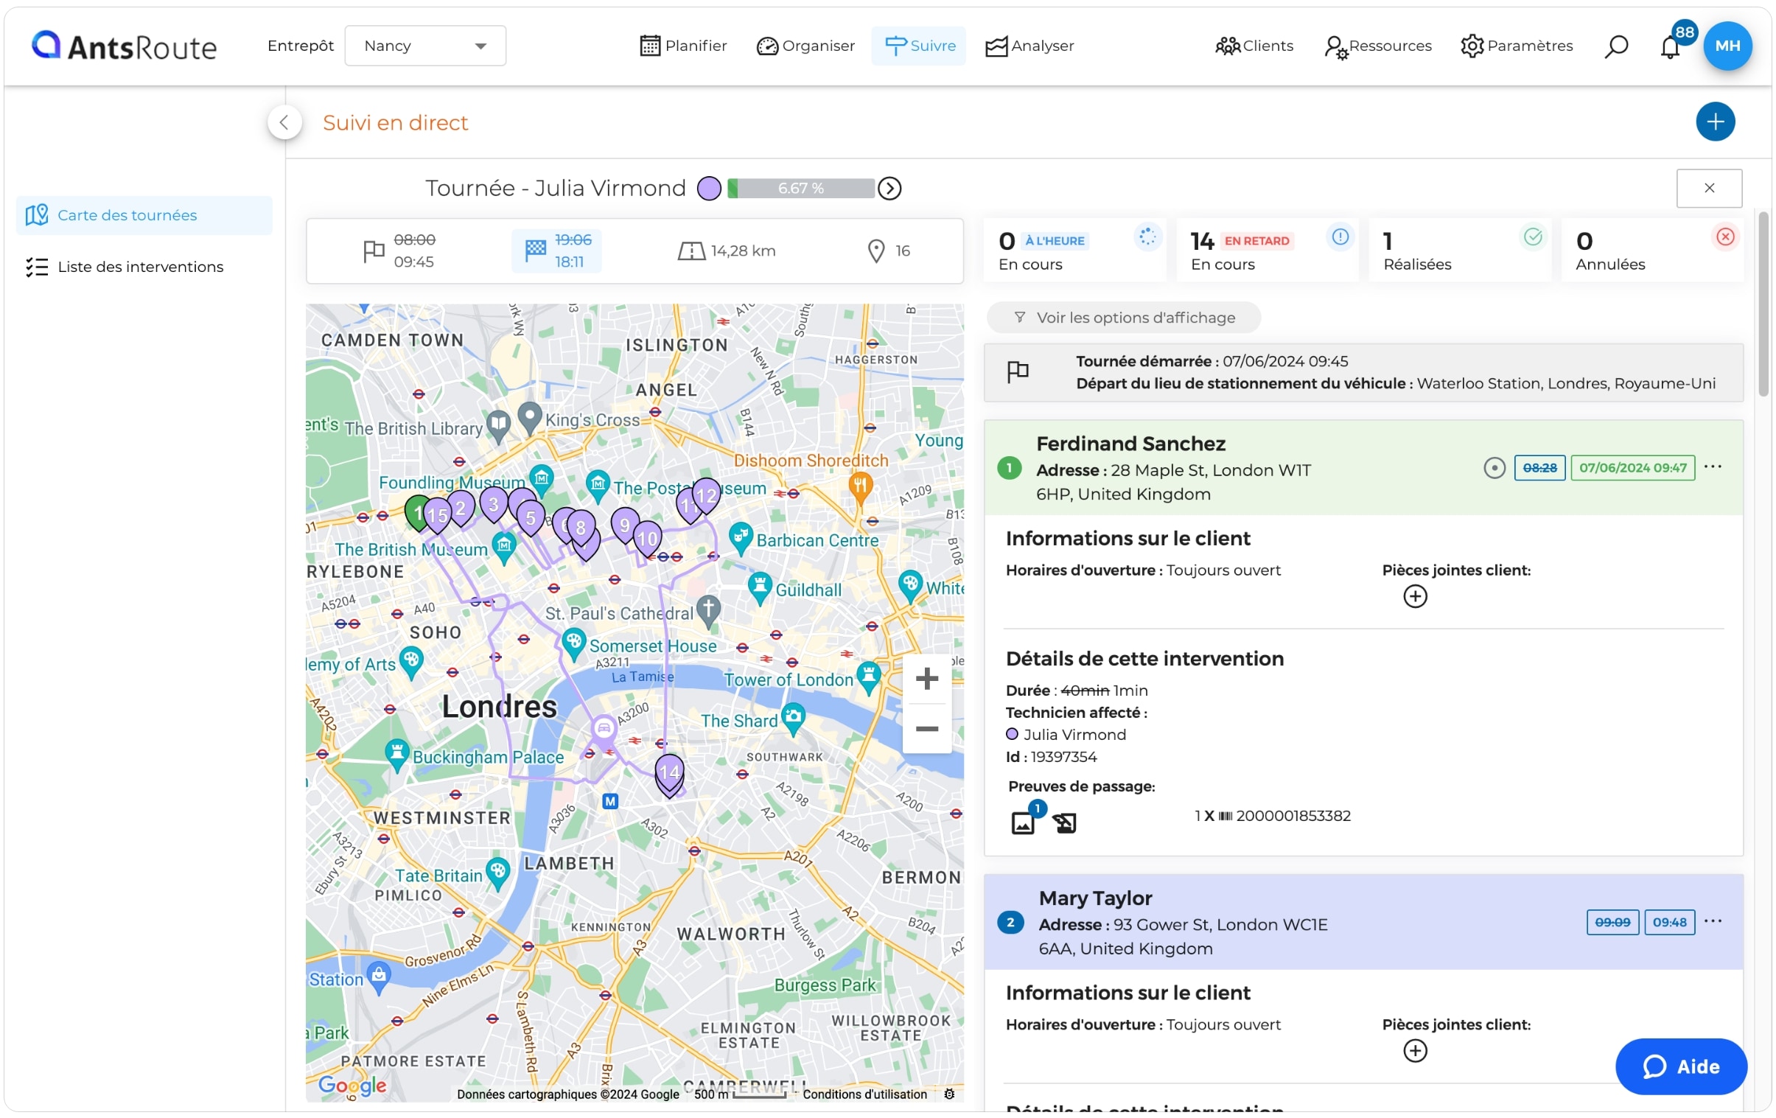The height and width of the screenshot is (1118, 1776).
Task: Click the green number 1 stop badge
Action: point(1009,467)
